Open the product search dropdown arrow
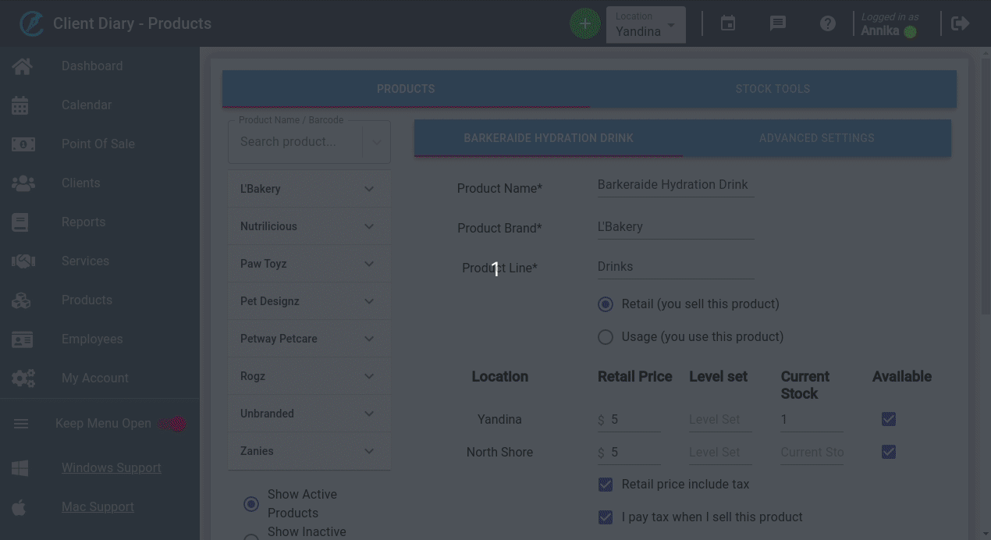 coord(376,142)
